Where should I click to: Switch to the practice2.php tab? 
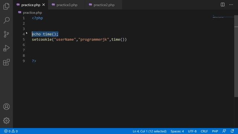[104, 5]
